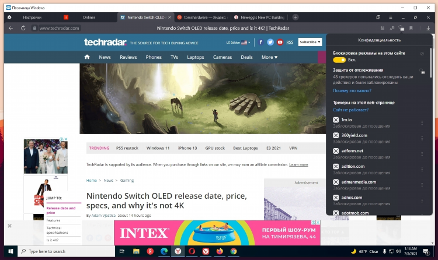Click the ad info icon on wedding ad
This screenshot has height=260, width=438.
(61, 139)
